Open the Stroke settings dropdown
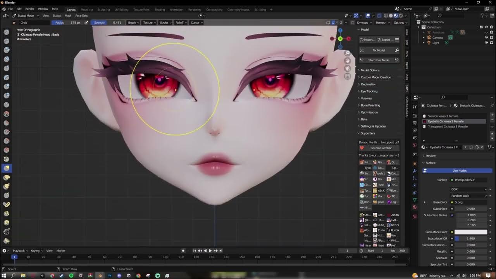This screenshot has height=279, width=496. (165, 22)
